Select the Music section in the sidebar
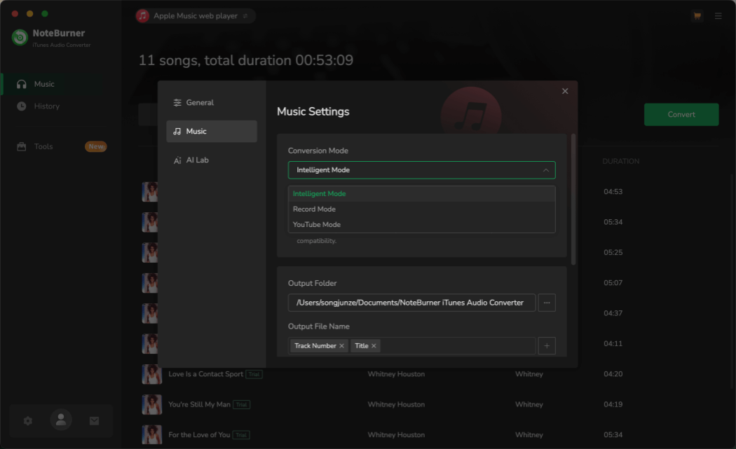Viewport: 736px width, 449px height. pos(43,83)
